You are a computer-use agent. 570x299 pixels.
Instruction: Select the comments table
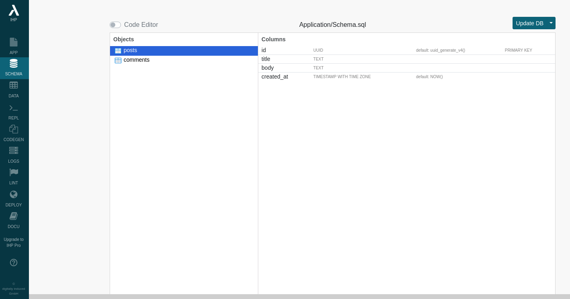point(137,60)
